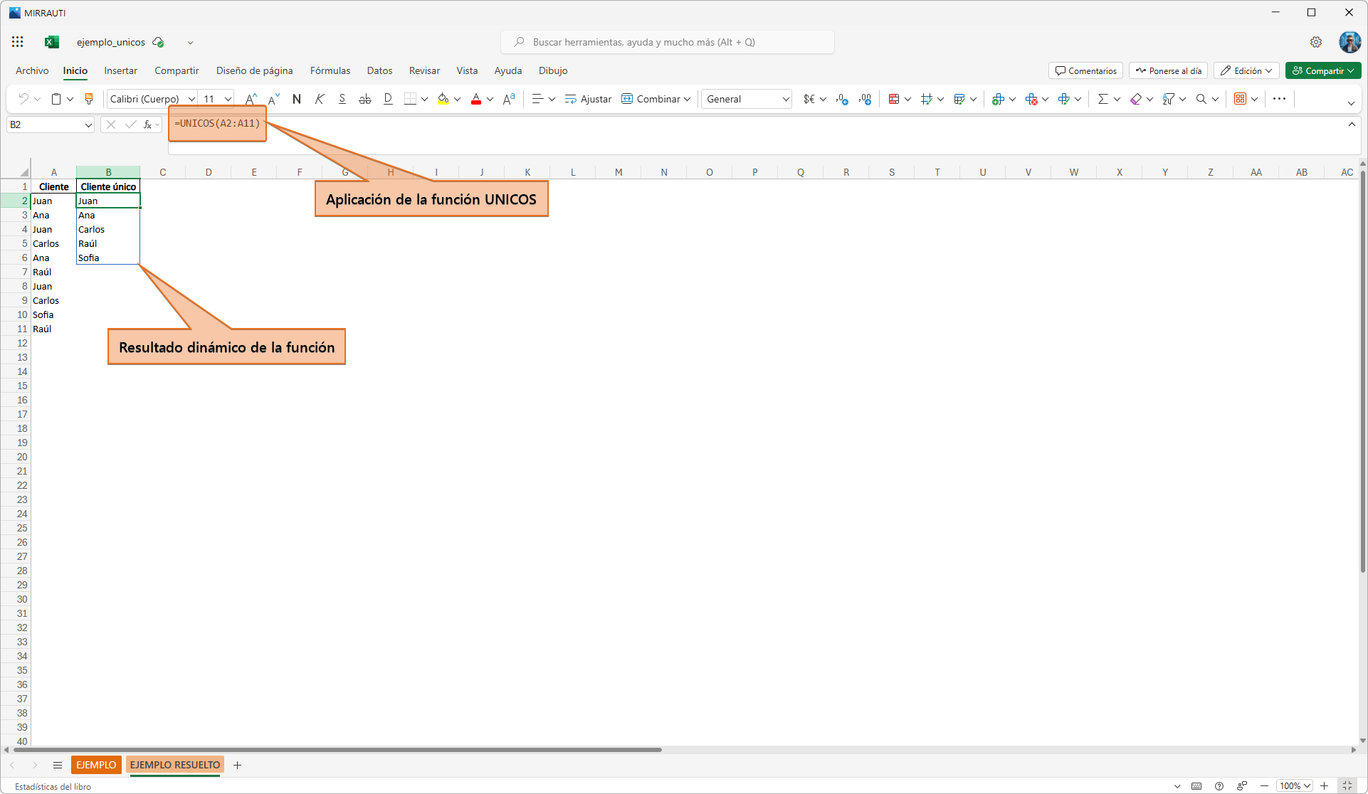Click the Ponerse al día button
The image size is (1368, 794).
tap(1168, 70)
